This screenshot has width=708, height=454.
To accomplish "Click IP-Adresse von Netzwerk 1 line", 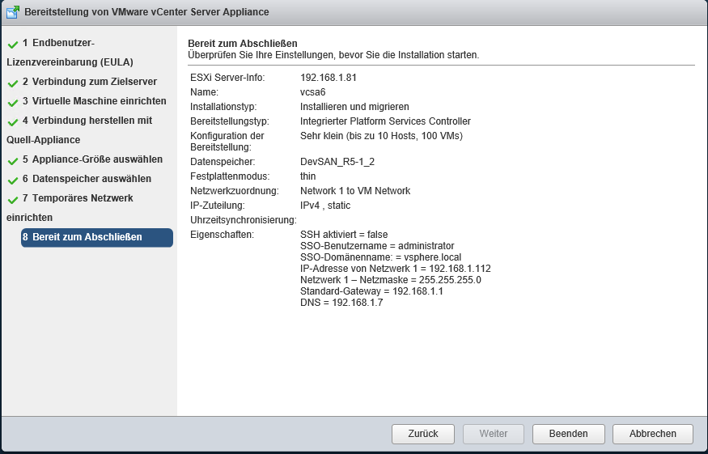I will pos(396,269).
